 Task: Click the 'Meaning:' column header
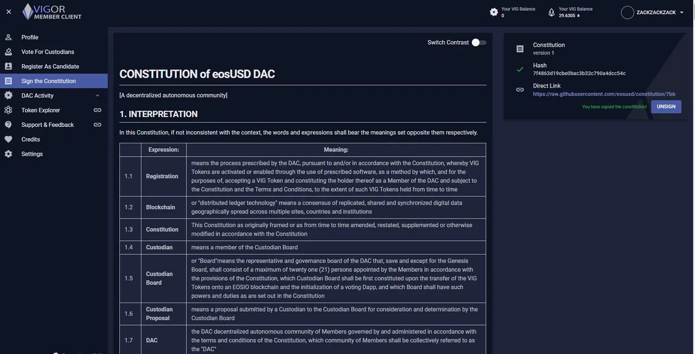tap(336, 150)
